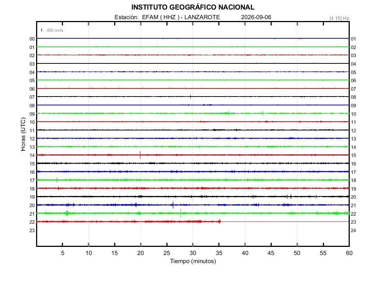Select the title INSTITUTO GEOGRÁFICO NACIONAL
Viewport: 377px width, 283px height.
[193, 7]
